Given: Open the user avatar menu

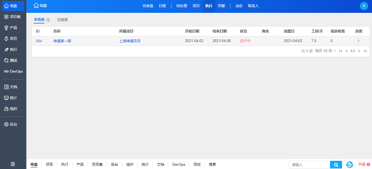Looking at the screenshot, I should (364, 6).
